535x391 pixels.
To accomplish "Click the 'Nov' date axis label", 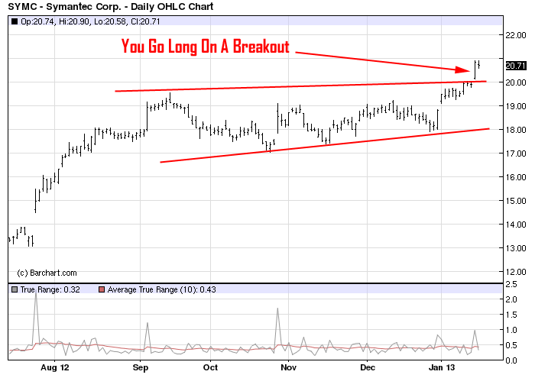I will click(288, 367).
